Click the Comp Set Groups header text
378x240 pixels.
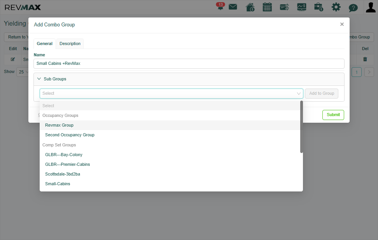point(59,145)
